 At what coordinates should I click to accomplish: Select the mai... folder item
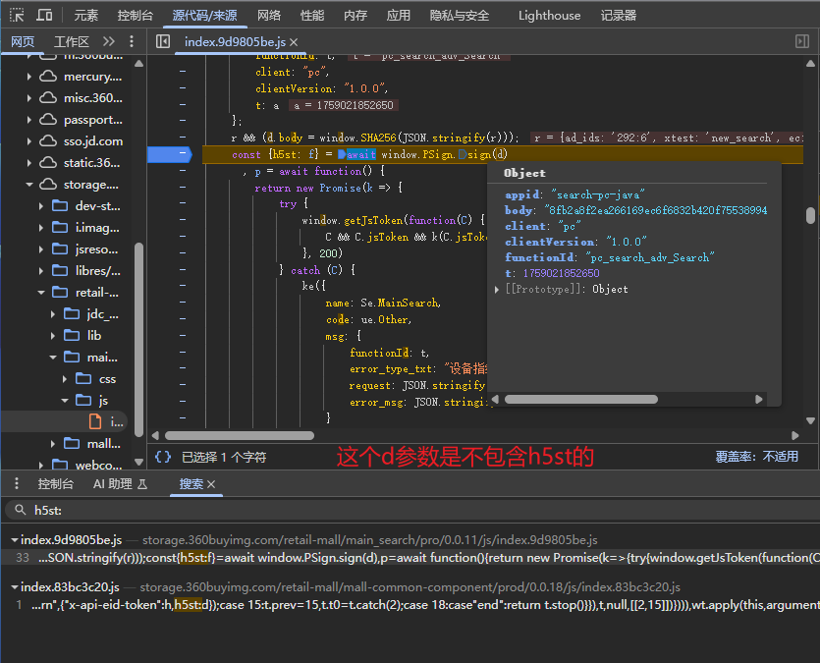click(102, 358)
